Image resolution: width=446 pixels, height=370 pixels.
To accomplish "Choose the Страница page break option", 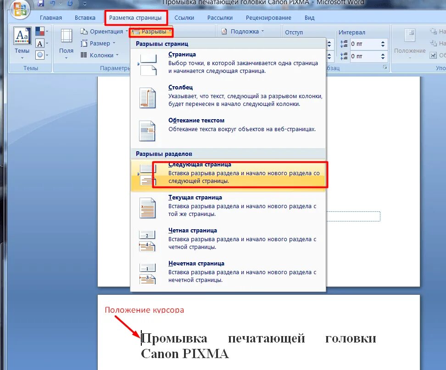I will coord(228,65).
